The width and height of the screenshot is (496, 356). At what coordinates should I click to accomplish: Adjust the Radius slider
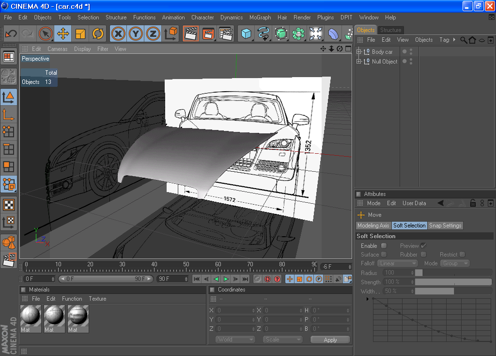click(453, 273)
